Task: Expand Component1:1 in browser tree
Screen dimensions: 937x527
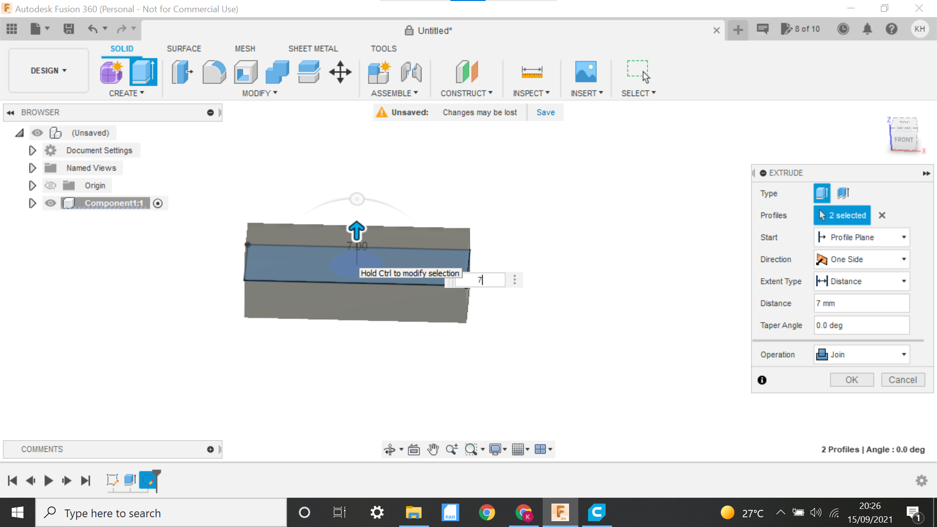Action: coord(32,203)
